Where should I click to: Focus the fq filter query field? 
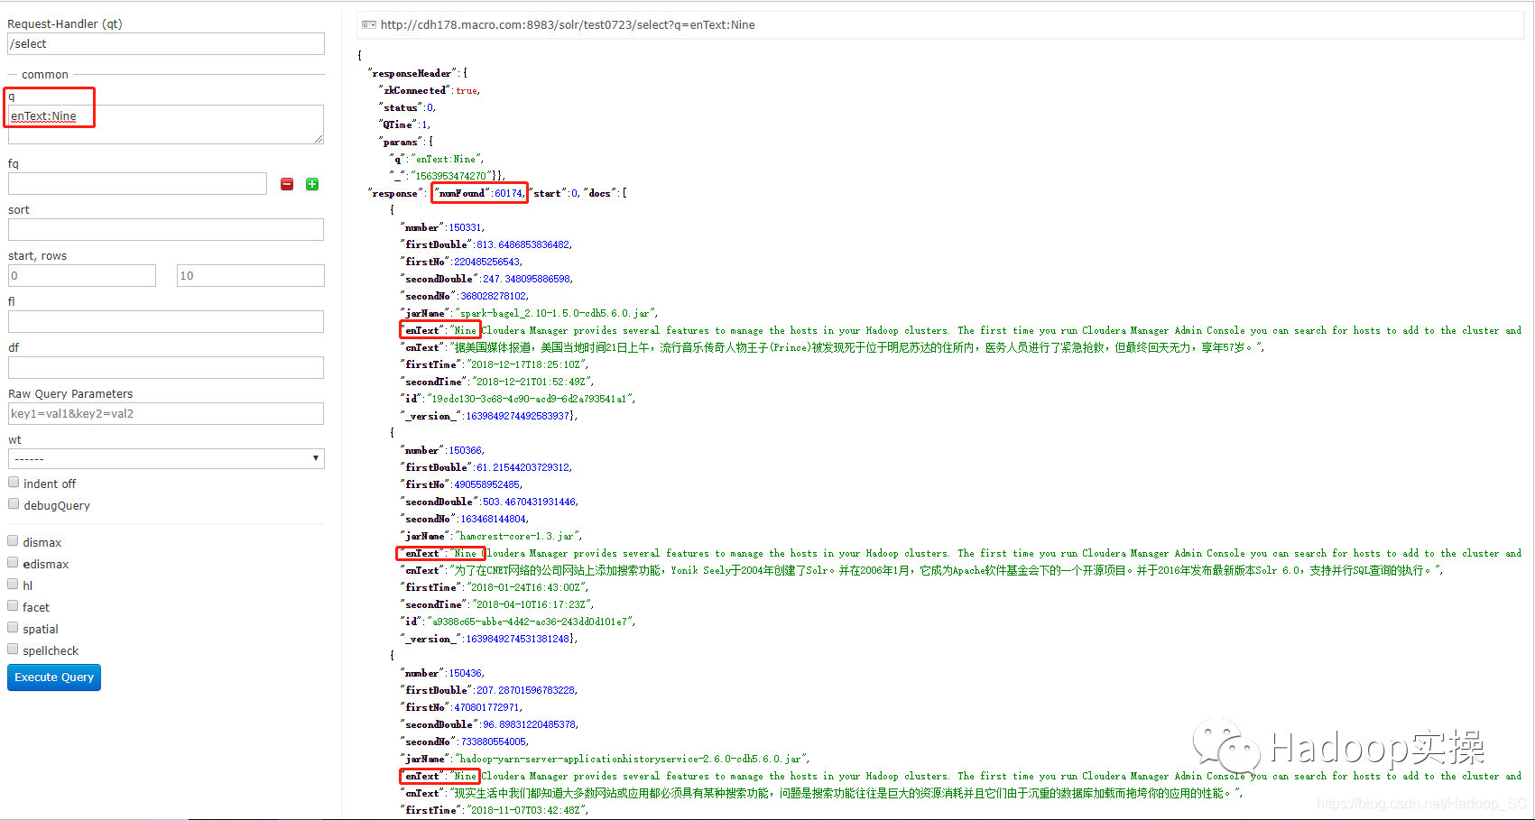(x=137, y=184)
